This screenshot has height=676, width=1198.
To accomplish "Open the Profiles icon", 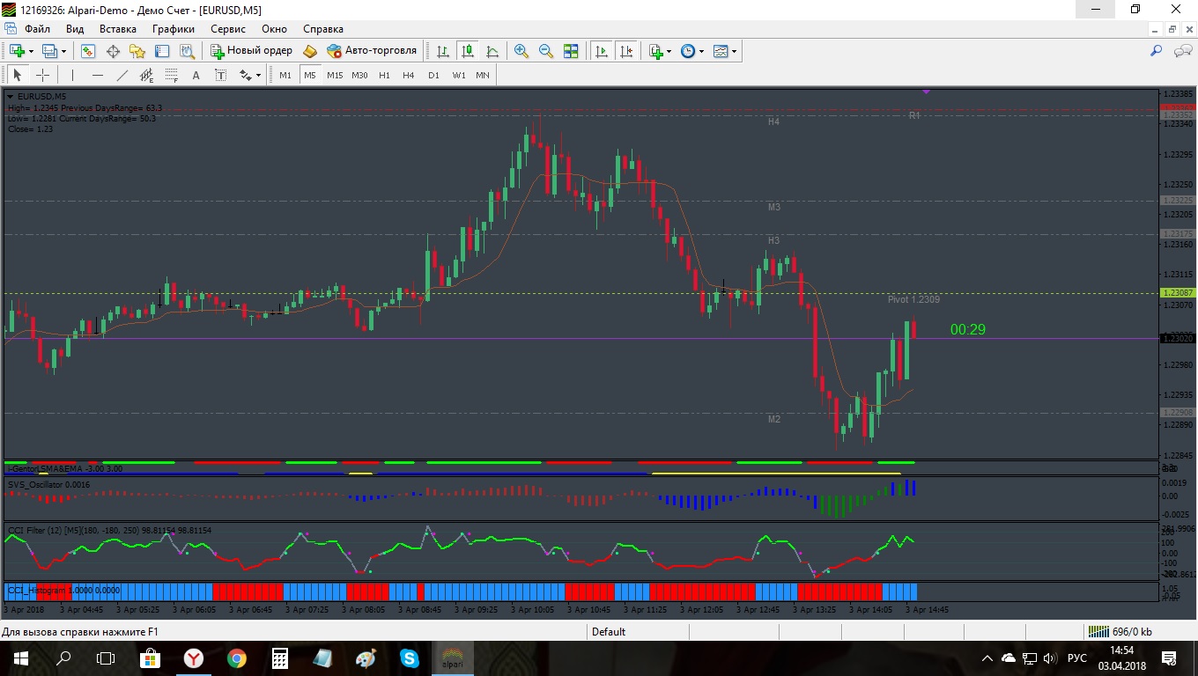I will (50, 51).
